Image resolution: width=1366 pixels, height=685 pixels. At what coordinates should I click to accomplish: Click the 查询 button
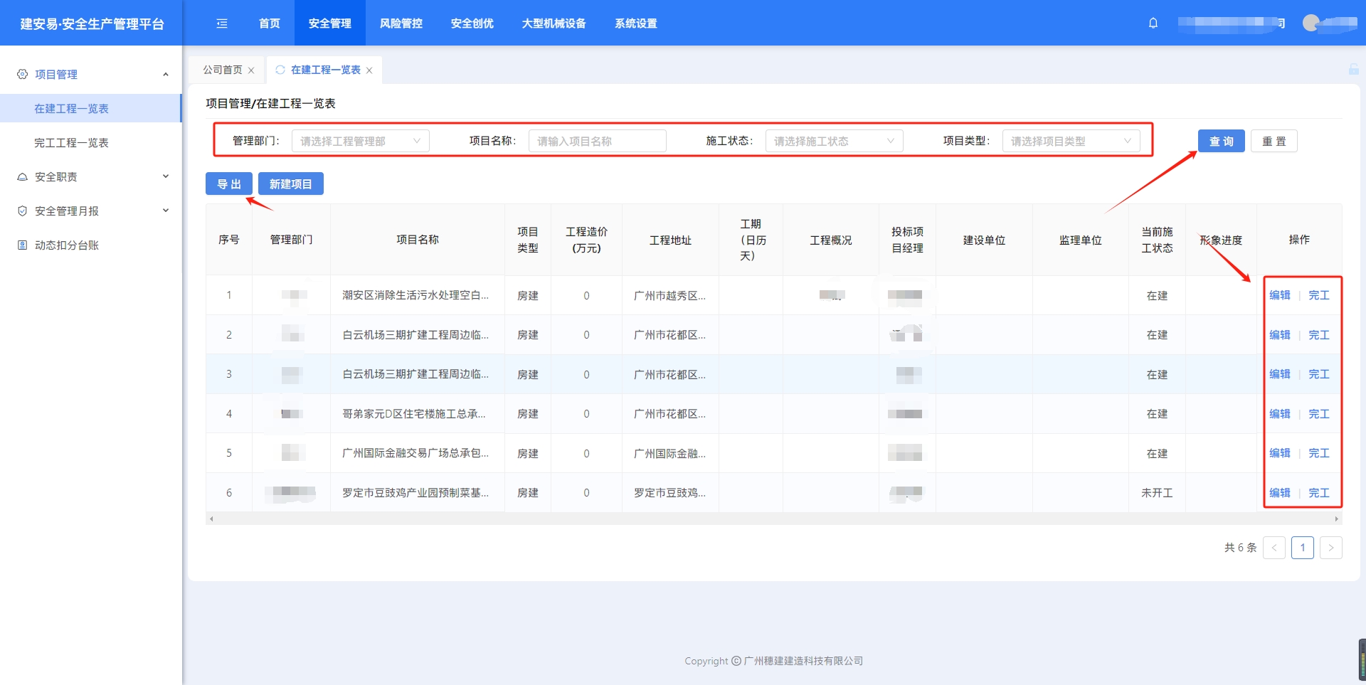[x=1221, y=141]
